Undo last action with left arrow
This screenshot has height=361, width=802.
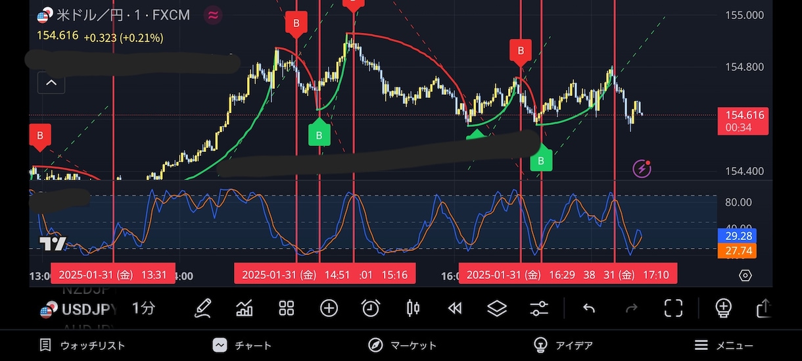pyautogui.click(x=589, y=308)
